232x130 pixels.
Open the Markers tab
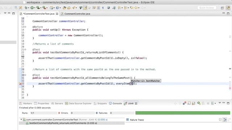click(26, 104)
